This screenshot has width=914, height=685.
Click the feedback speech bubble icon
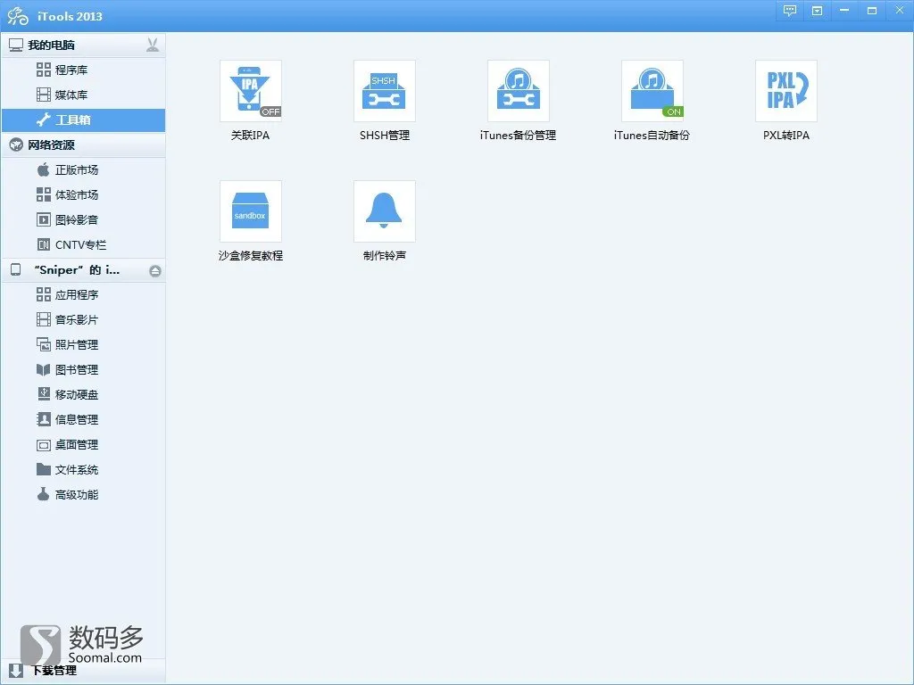(790, 11)
